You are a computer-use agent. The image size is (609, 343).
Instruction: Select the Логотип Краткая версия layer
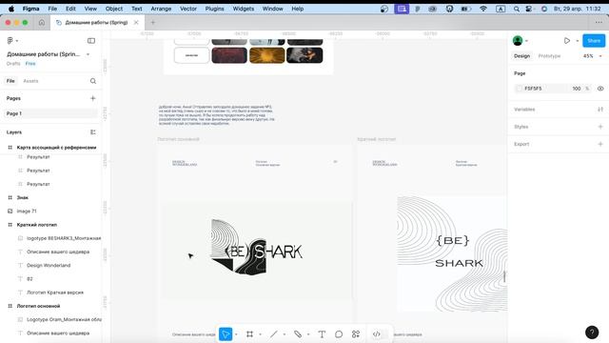tap(55, 293)
